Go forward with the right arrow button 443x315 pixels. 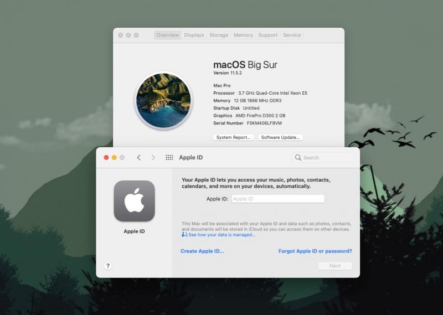(153, 157)
